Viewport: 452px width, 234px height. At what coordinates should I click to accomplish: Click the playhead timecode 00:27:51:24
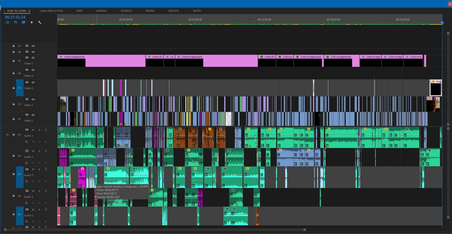click(x=15, y=17)
